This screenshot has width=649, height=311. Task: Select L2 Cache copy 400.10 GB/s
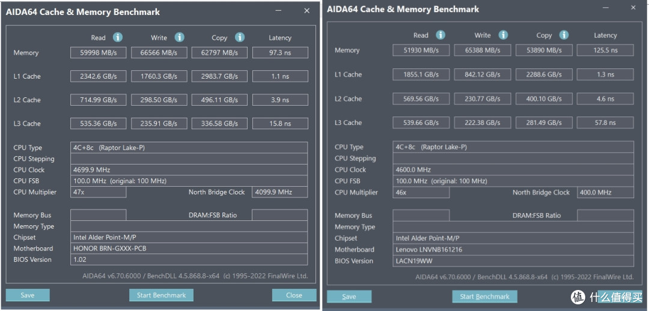click(x=544, y=99)
